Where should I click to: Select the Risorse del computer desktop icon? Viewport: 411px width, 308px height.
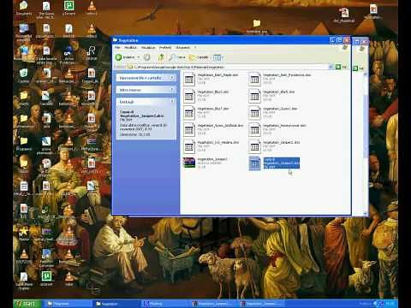point(23,33)
